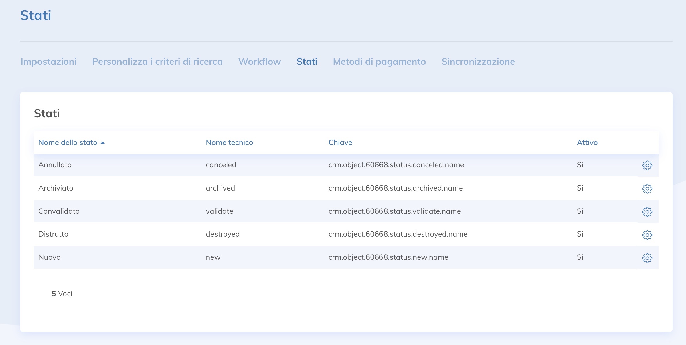
Task: Click settings gear for Distrutto status
Action: (647, 235)
